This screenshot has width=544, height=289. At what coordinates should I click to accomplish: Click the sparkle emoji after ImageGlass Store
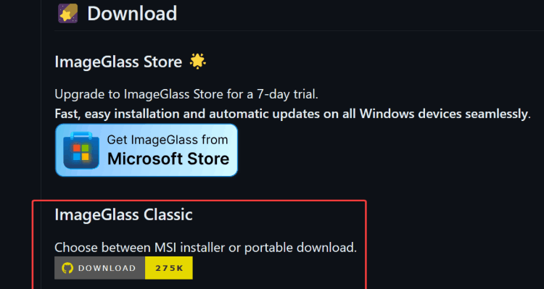point(198,62)
